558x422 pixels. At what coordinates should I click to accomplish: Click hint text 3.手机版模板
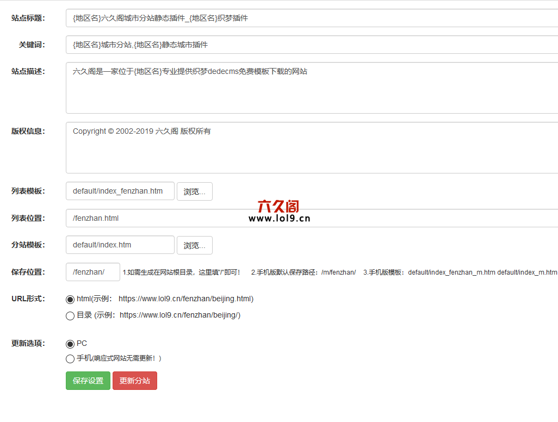coord(460,272)
